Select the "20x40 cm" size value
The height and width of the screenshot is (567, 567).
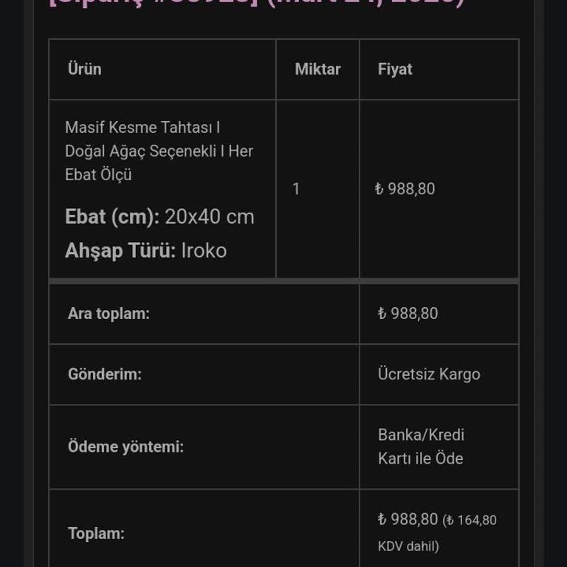point(210,217)
